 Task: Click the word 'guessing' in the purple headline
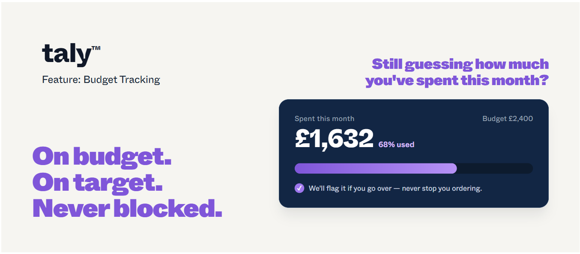(439, 64)
